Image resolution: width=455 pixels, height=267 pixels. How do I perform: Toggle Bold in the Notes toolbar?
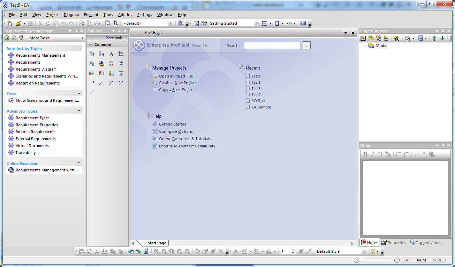click(365, 154)
